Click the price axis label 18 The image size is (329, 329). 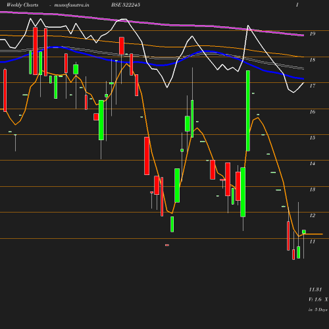point(313,60)
